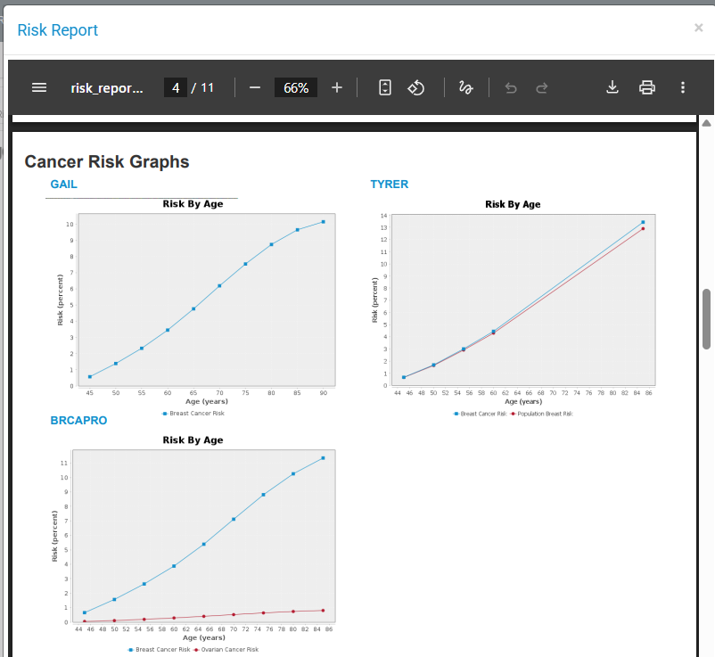The width and height of the screenshot is (715, 657).
Task: Open the PDF sidebar menu icon
Action: point(38,87)
